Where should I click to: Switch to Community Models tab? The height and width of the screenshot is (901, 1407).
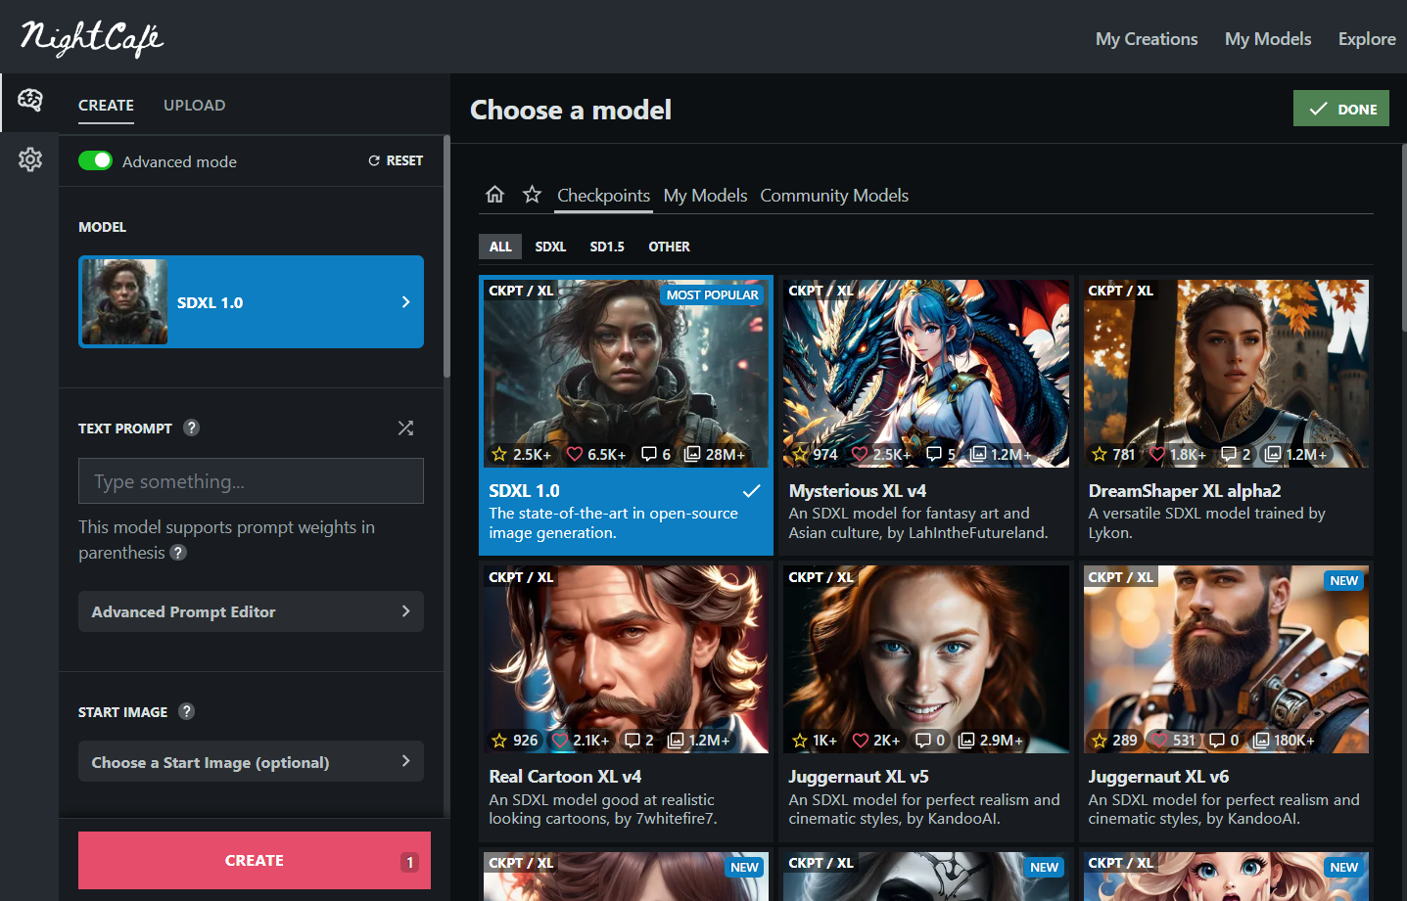(834, 196)
